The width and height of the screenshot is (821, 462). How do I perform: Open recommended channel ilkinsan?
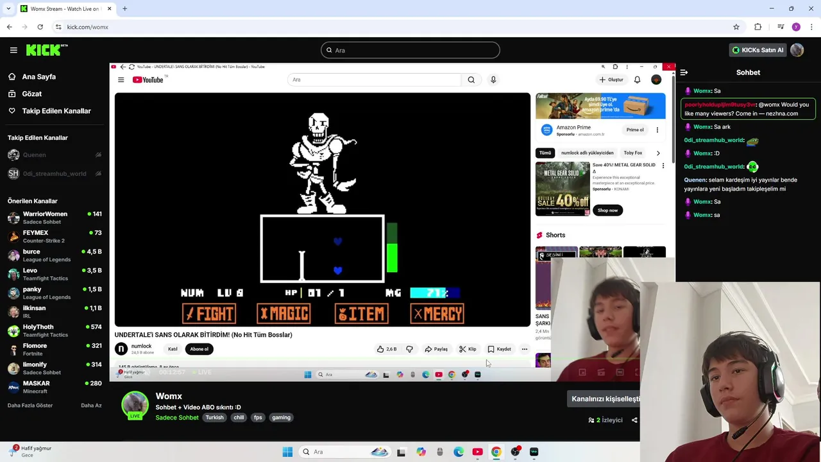[55, 312]
